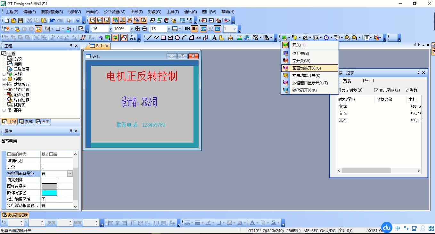
Task: Save the project with the floppy disk icon
Action: [20, 20]
